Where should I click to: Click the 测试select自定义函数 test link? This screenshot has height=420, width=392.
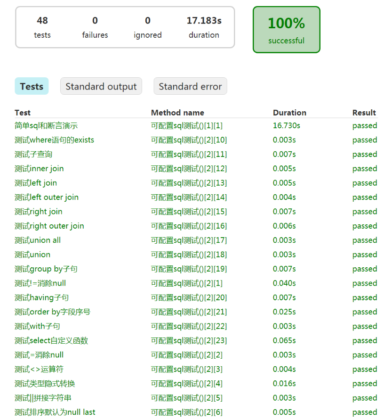[51, 341]
